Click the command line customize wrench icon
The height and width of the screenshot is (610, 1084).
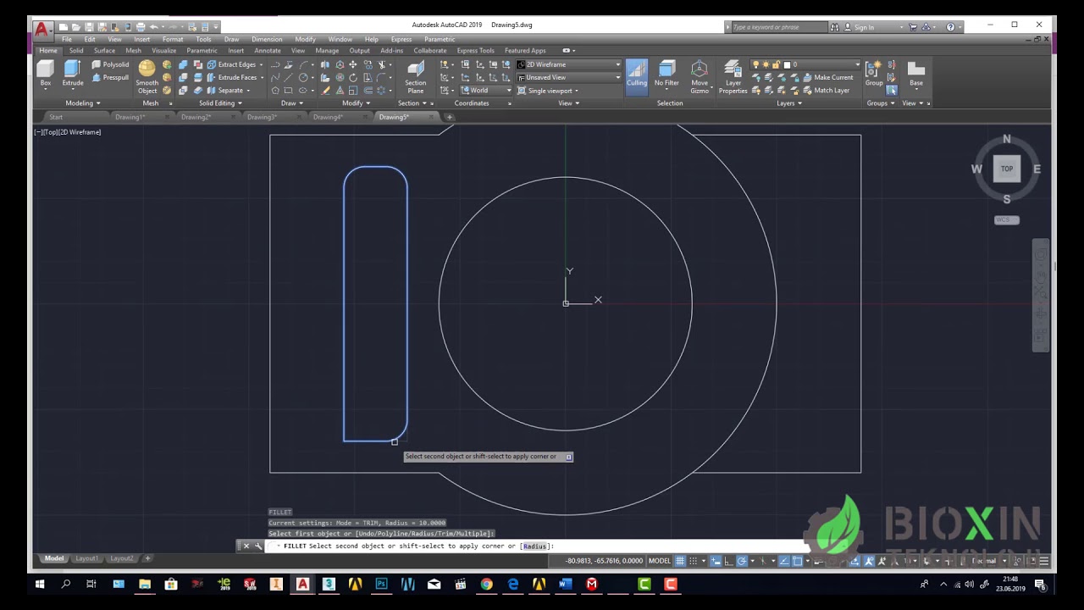tap(258, 546)
